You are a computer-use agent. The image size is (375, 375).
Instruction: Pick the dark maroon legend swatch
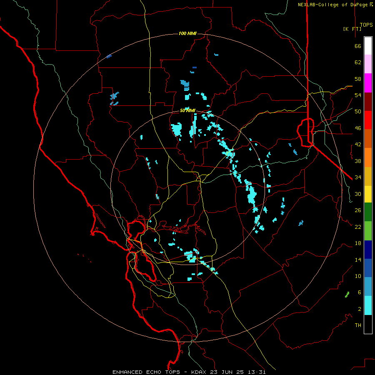point(368,101)
